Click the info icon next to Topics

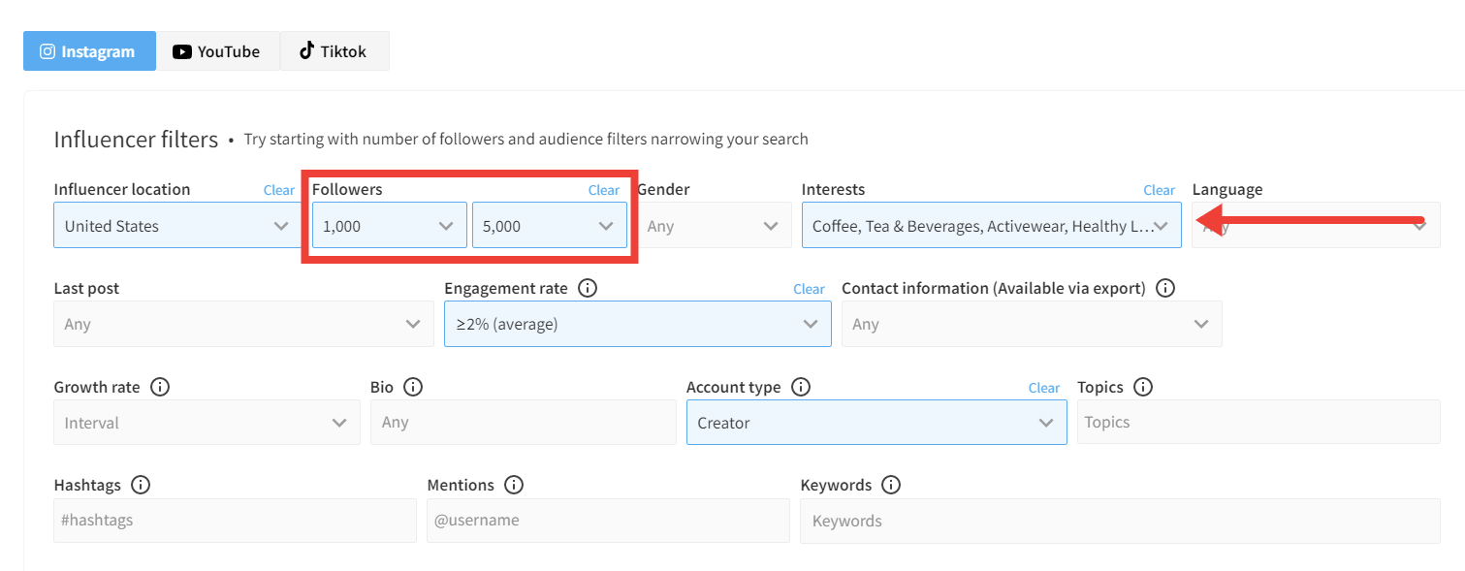(x=1143, y=387)
